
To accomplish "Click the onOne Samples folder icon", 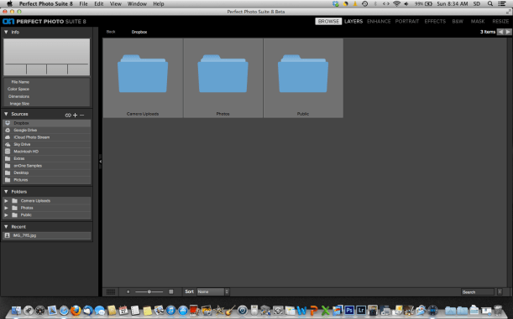I will (8, 166).
